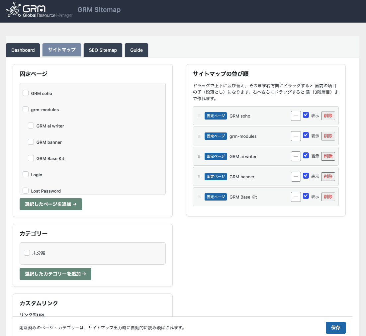This screenshot has height=336, width=366.
Task: Click the GRM Global Resource Manager logo
Action: [x=39, y=10]
